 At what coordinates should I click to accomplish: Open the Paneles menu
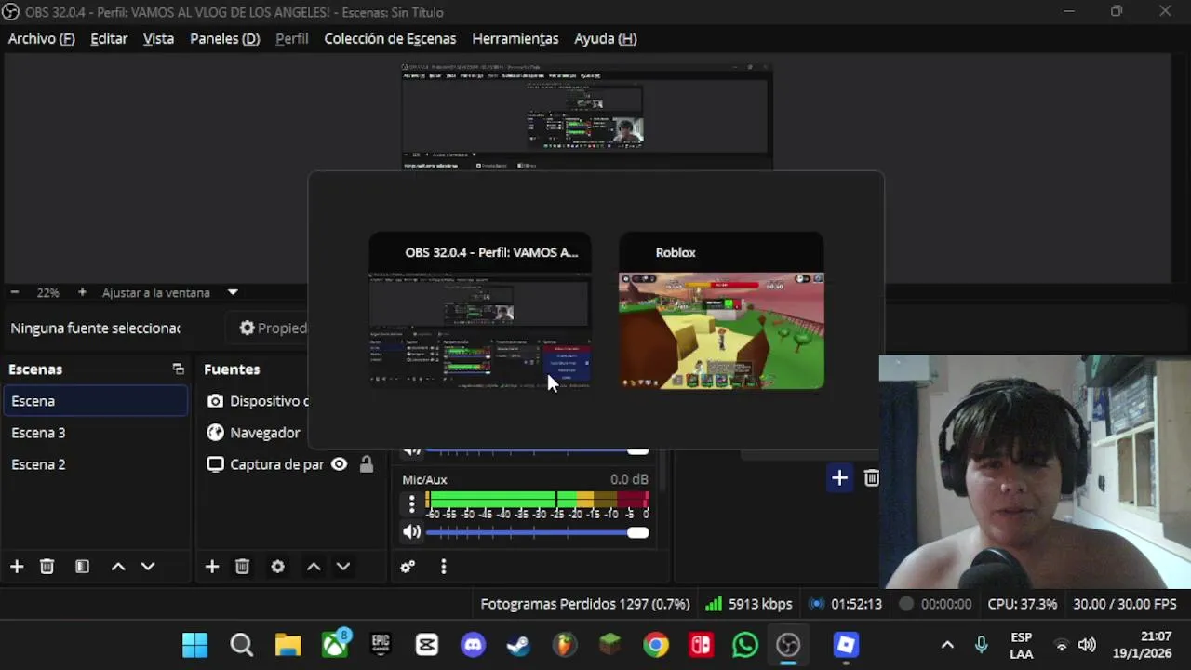[x=224, y=38]
